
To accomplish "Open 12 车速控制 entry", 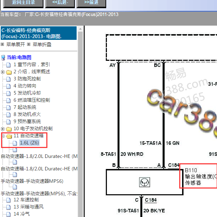I will pyautogui.click(x=26, y=200).
